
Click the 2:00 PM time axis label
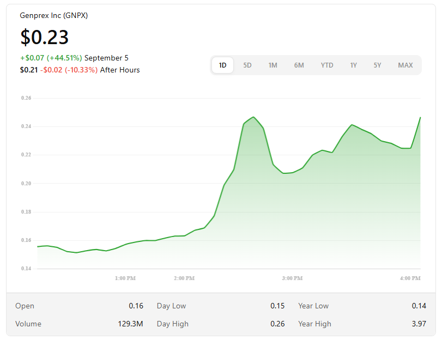pyautogui.click(x=184, y=278)
